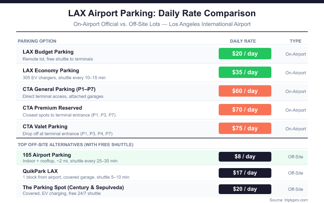Image resolution: width=324 pixels, height=203 pixels.
Task: Click the QuikPark LAX title
Action: click(40, 171)
